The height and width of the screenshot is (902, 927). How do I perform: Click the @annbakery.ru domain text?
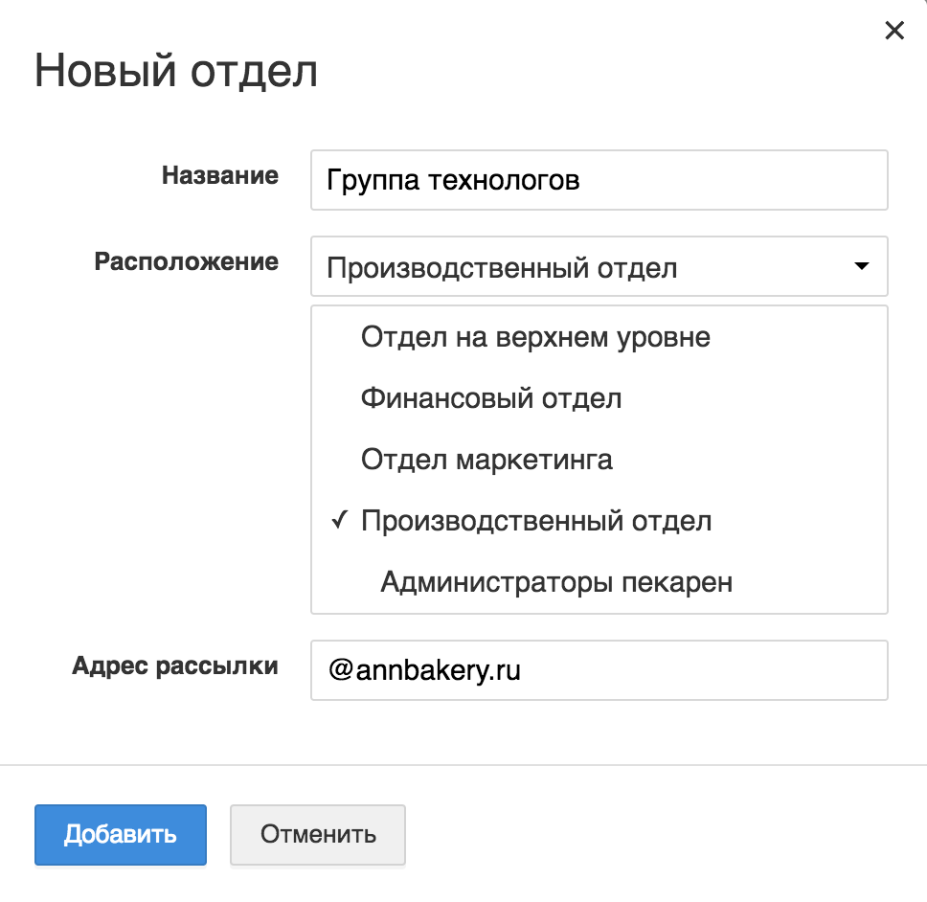[424, 670]
